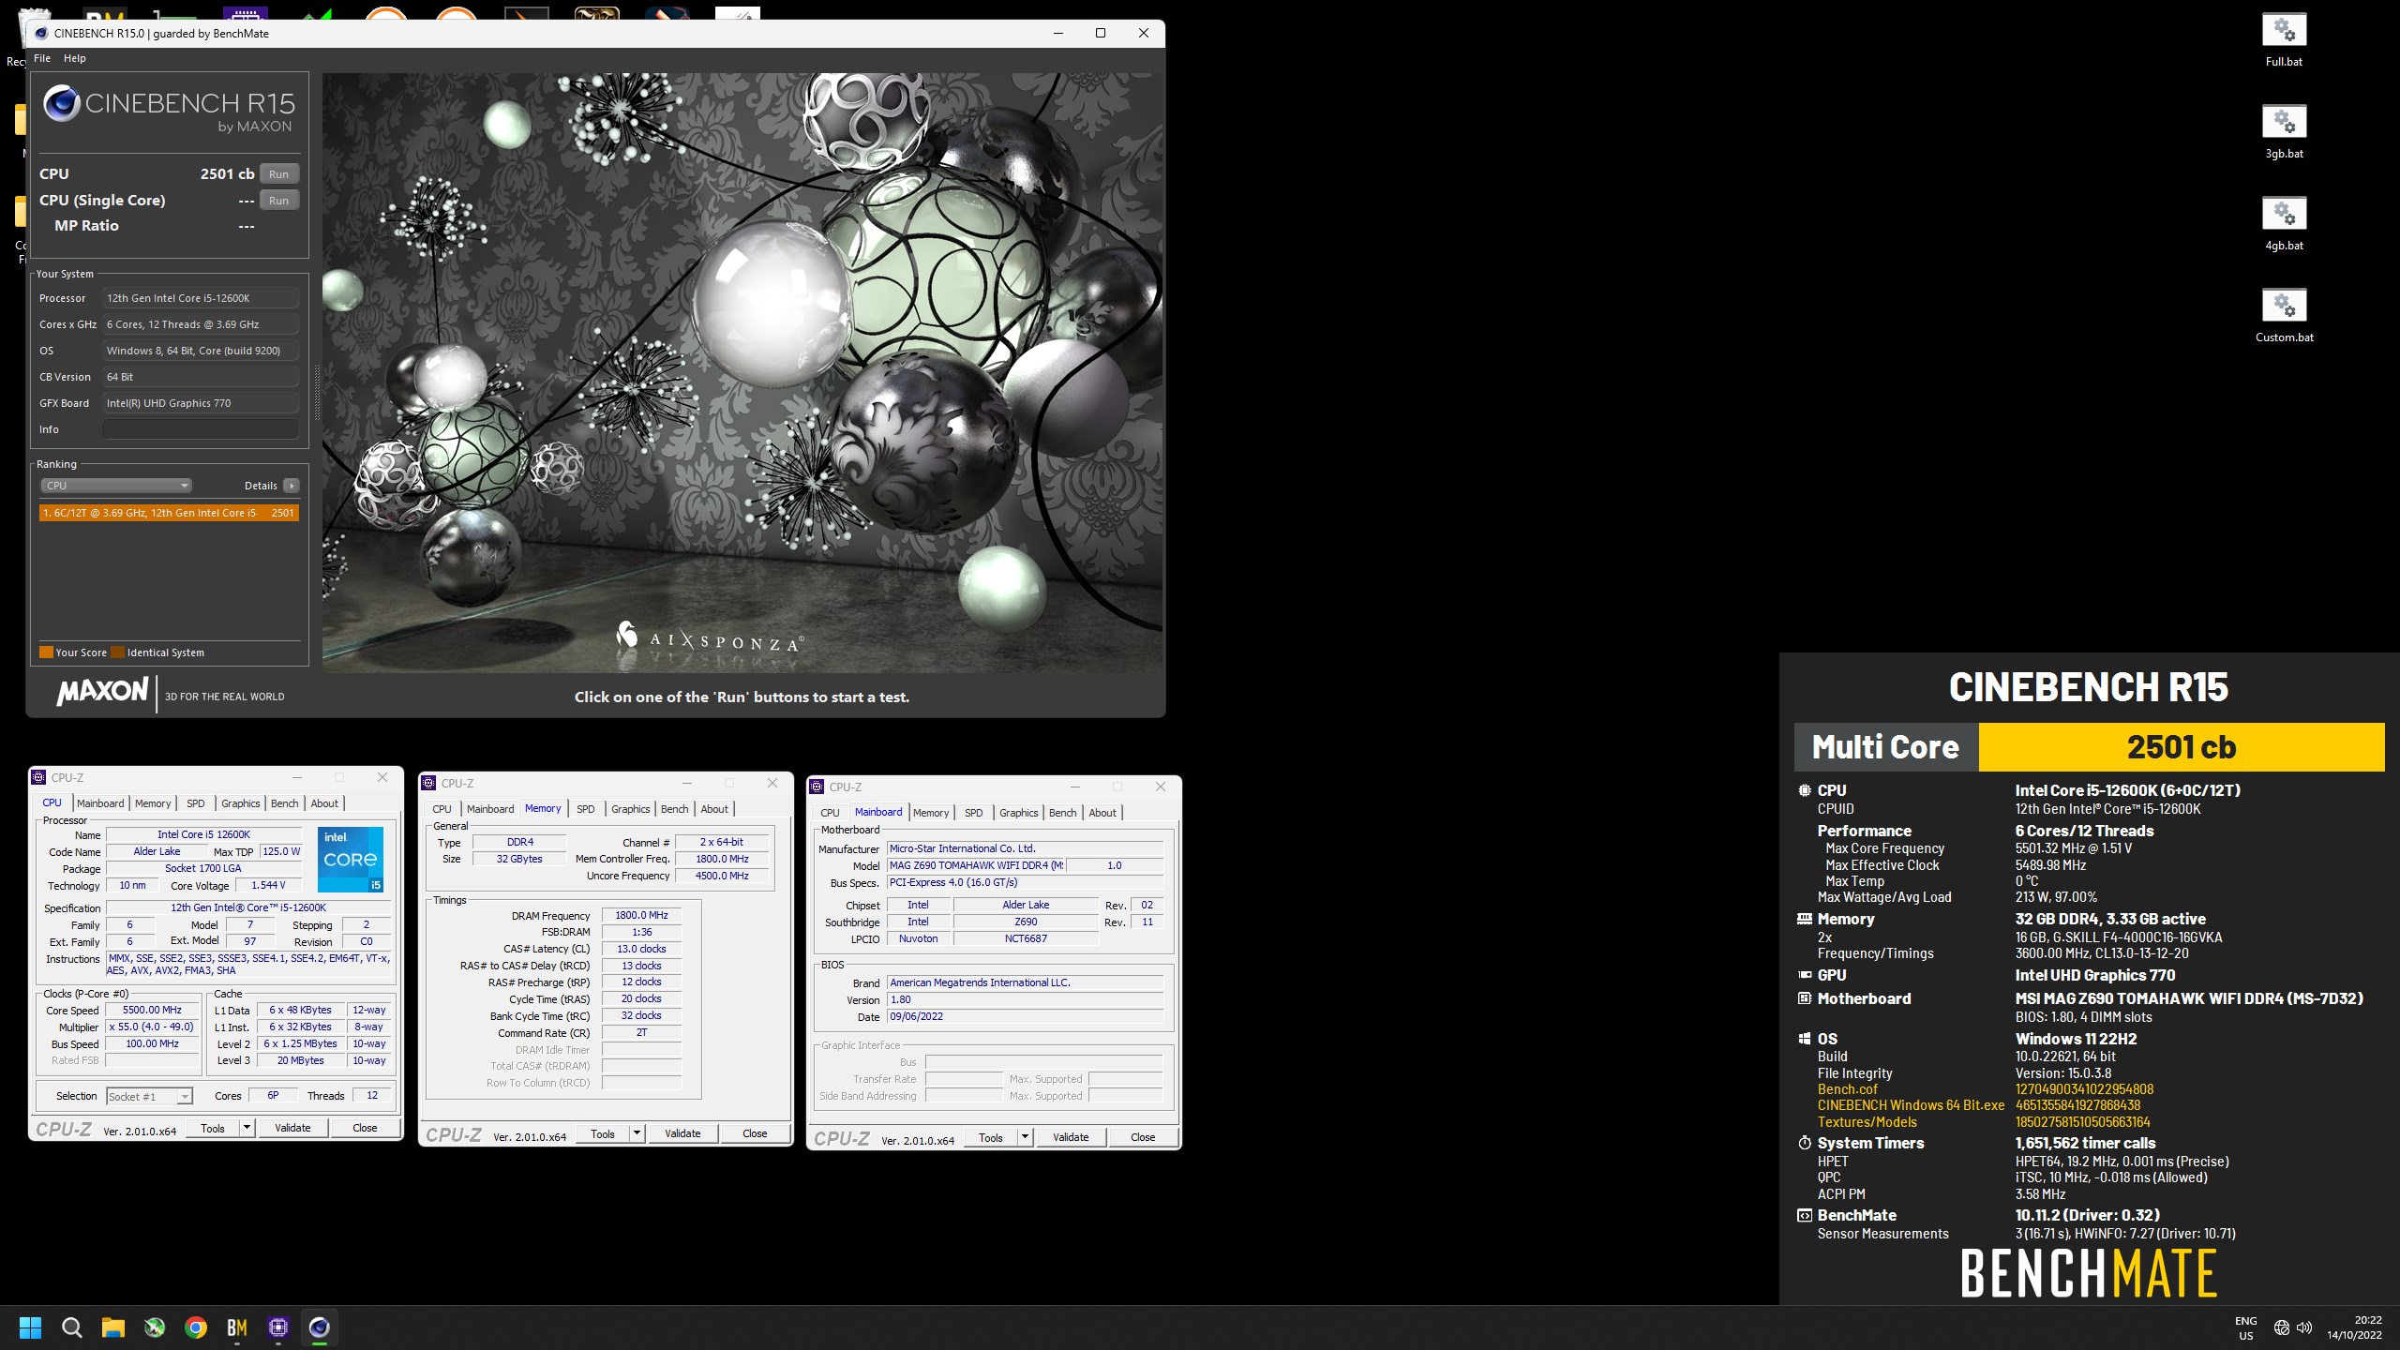Click the Intel Core i5 logo in CPU-Z
This screenshot has height=1350, width=2400.
tap(351, 859)
